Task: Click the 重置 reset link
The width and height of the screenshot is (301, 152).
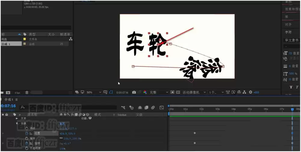Action: point(62,124)
